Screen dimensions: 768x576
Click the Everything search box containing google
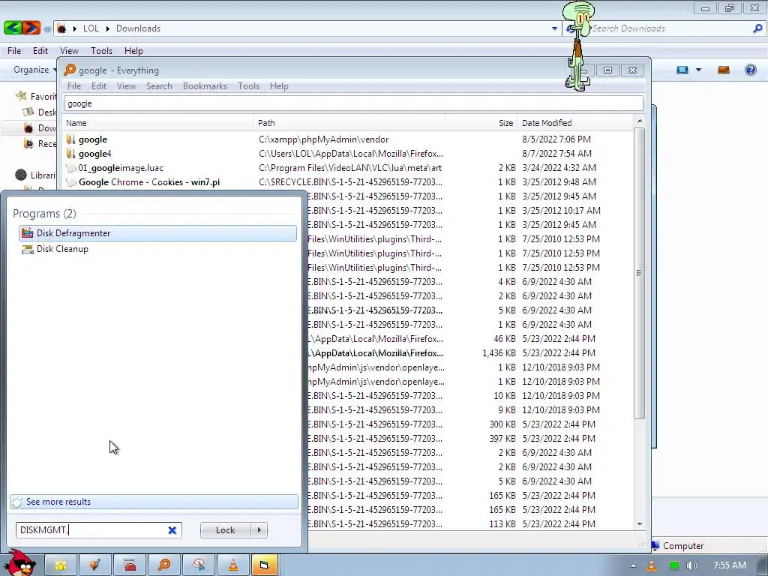click(x=354, y=103)
